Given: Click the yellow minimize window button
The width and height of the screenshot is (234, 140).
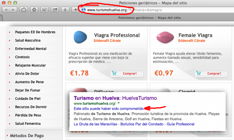Looking at the screenshot, I should (9, 3).
